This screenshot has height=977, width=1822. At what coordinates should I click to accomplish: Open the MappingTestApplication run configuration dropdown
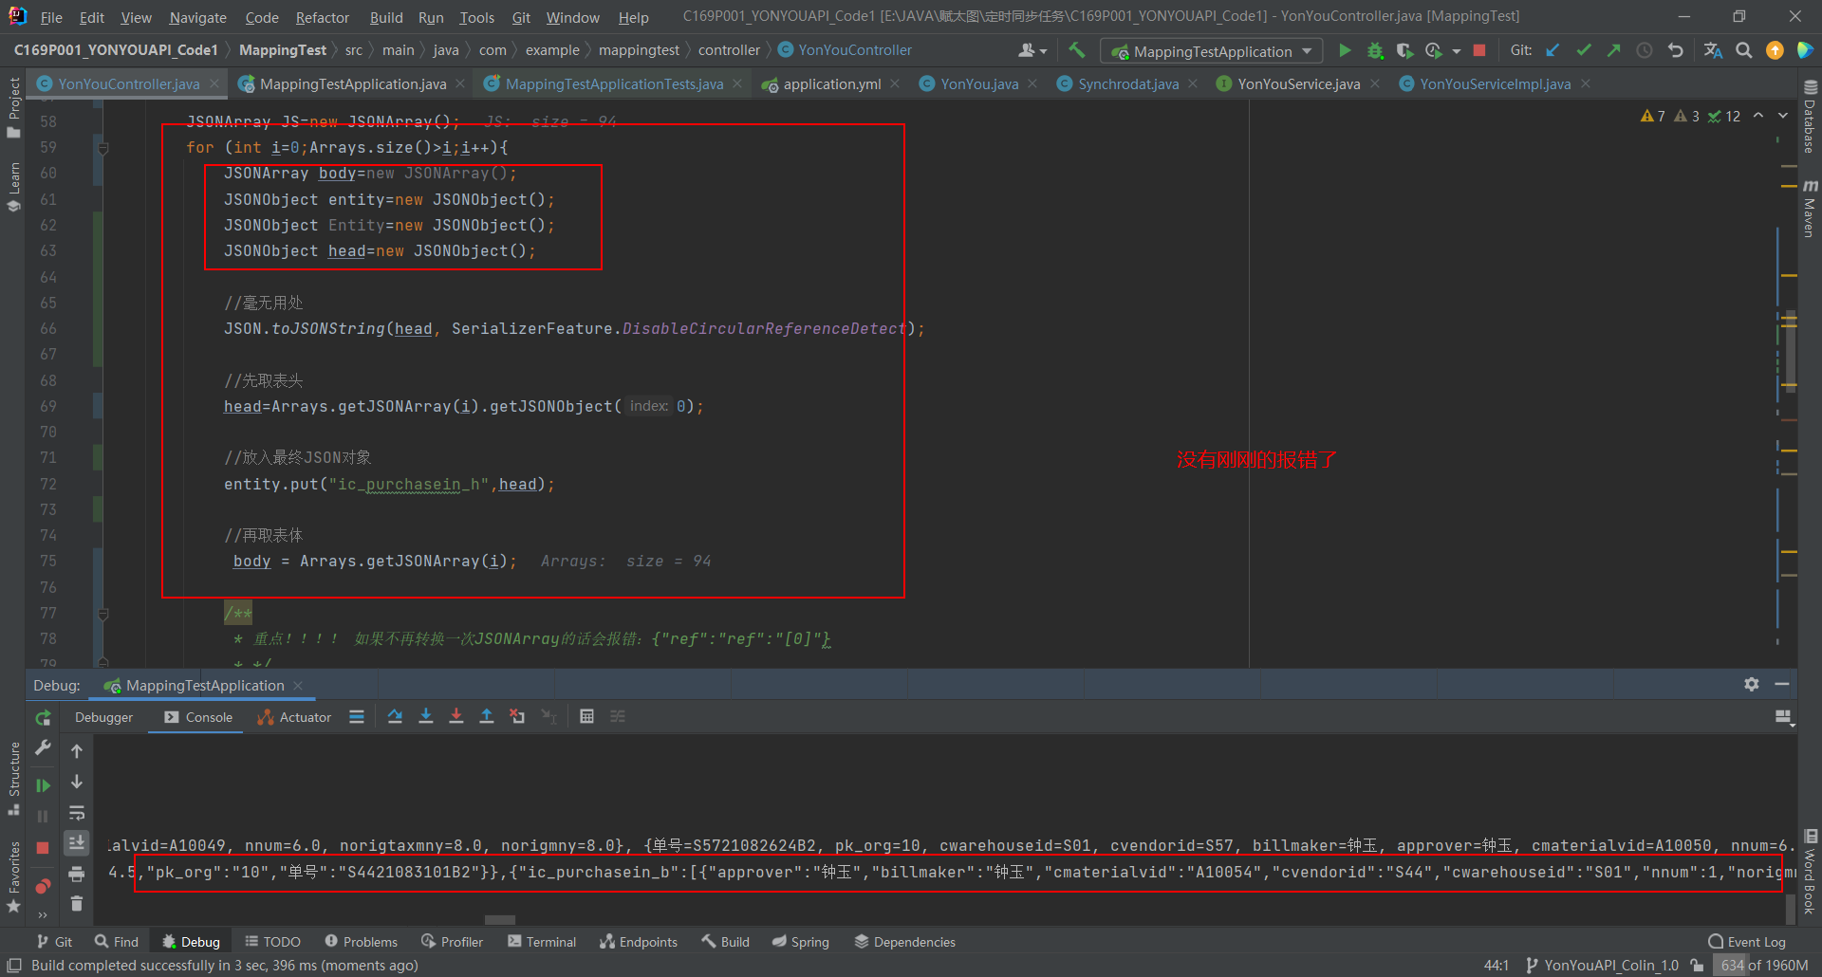point(1210,50)
